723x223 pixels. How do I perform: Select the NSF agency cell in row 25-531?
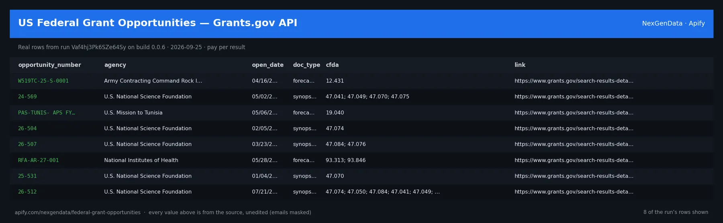pos(148,176)
